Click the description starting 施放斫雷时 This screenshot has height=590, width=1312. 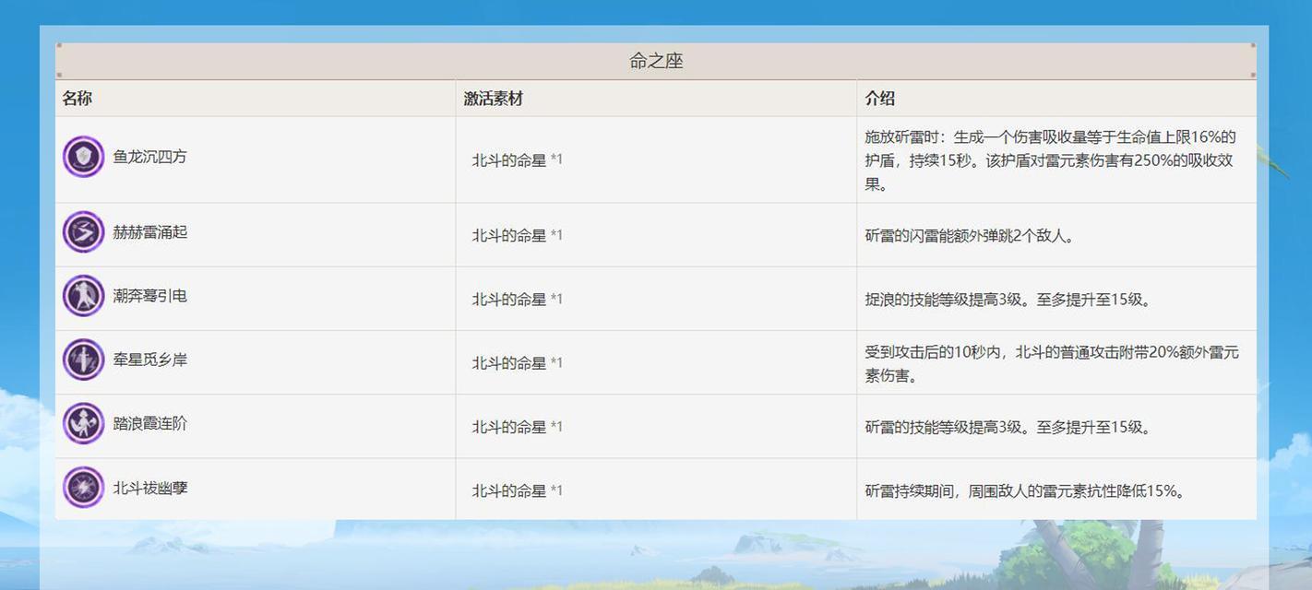[x=1051, y=159]
